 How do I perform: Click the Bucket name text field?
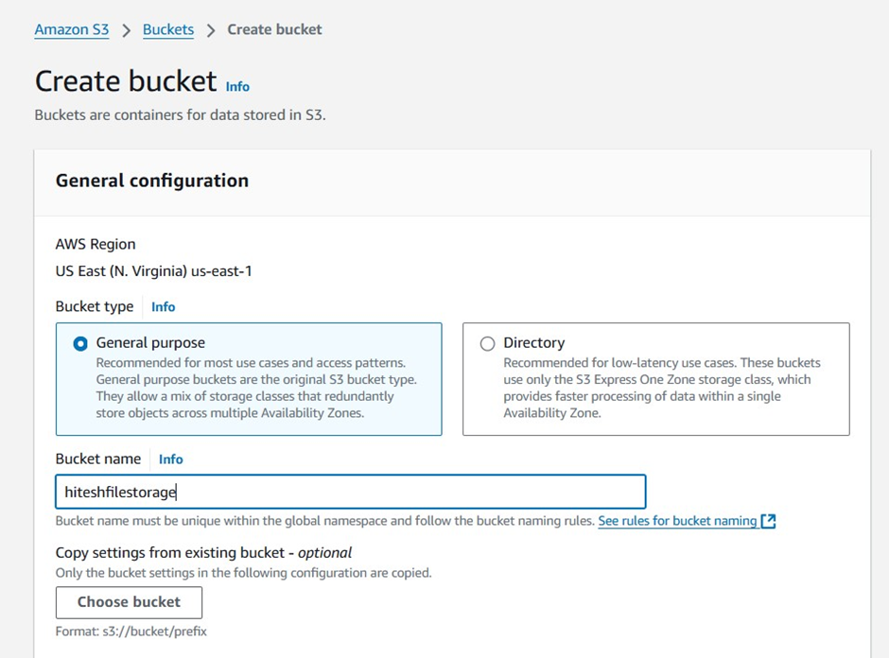pyautogui.click(x=350, y=492)
